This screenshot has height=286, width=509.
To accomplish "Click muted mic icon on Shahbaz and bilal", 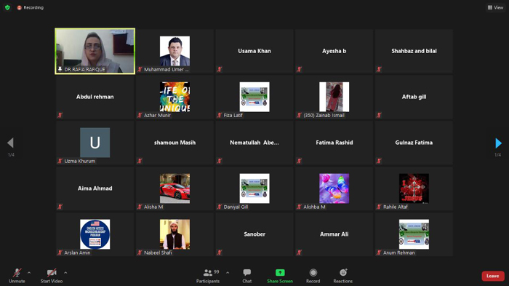I will (x=379, y=69).
